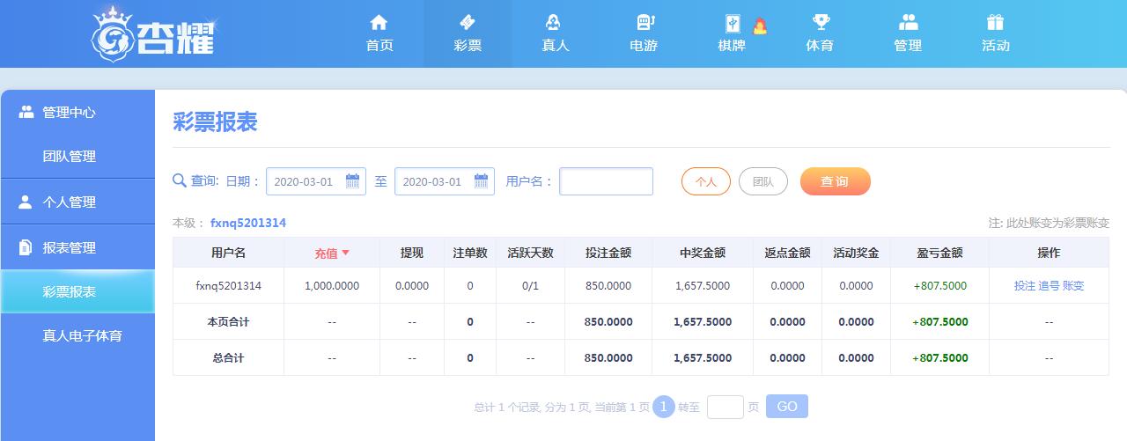Click the fxnq5201314 username table cell

pos(229,286)
